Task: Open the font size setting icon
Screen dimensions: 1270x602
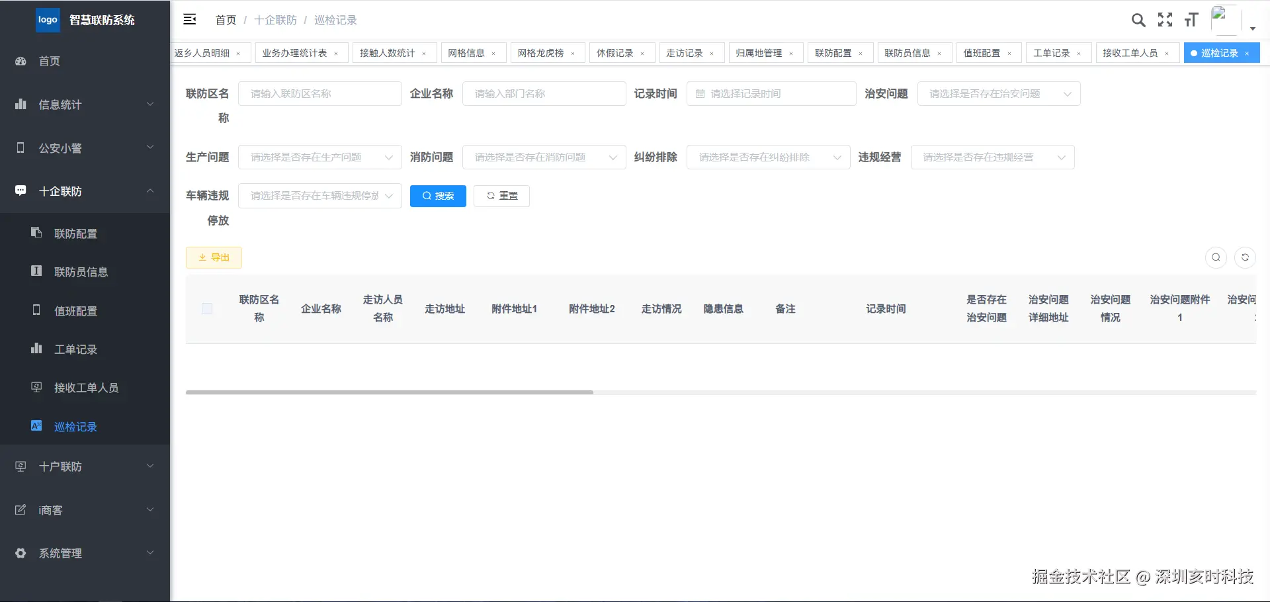Action: pos(1191,20)
